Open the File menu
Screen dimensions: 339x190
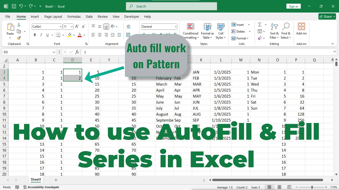pyautogui.click(x=8, y=16)
